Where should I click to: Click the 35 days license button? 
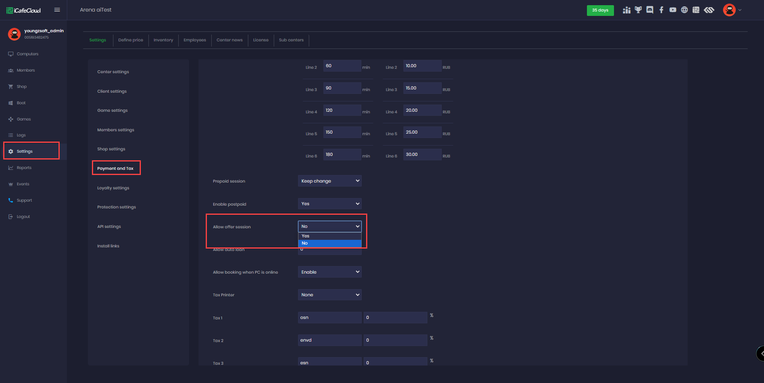(x=600, y=10)
